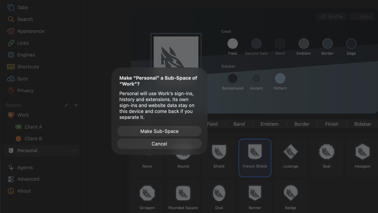Click the Shortcuts keyboard icon

click(x=11, y=67)
